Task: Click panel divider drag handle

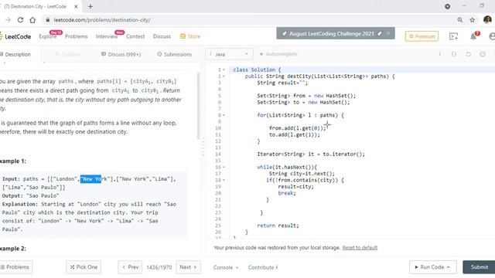Action: [x=203, y=147]
